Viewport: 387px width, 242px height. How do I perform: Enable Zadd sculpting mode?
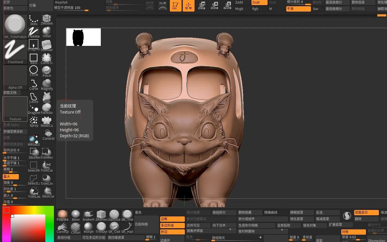[x=241, y=2]
